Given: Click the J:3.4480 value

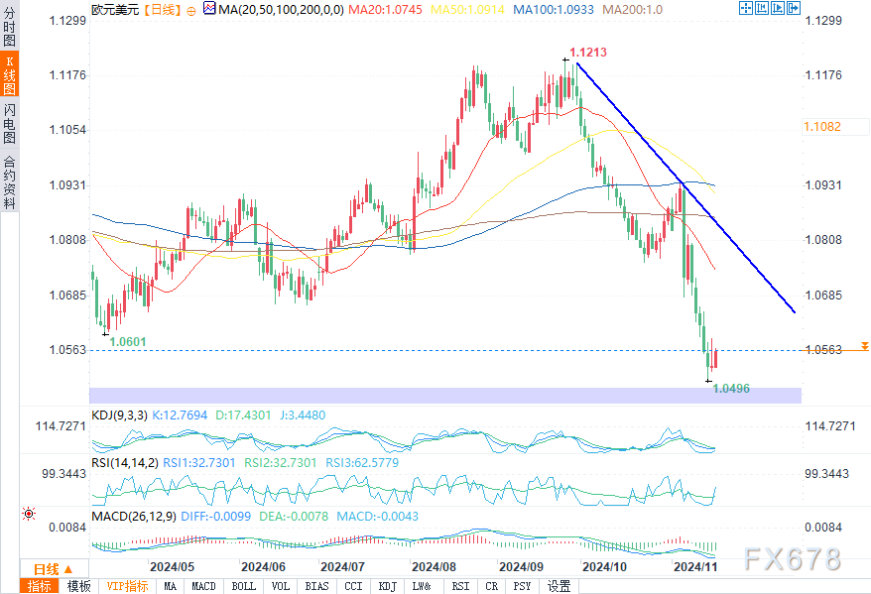Looking at the screenshot, I should click(x=303, y=416).
